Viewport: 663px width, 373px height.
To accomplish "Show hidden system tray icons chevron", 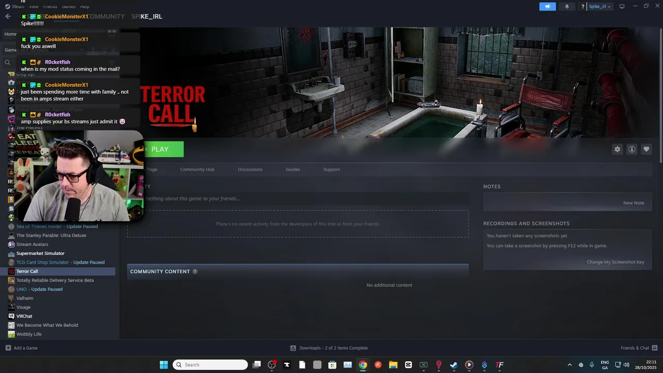I will (570, 365).
